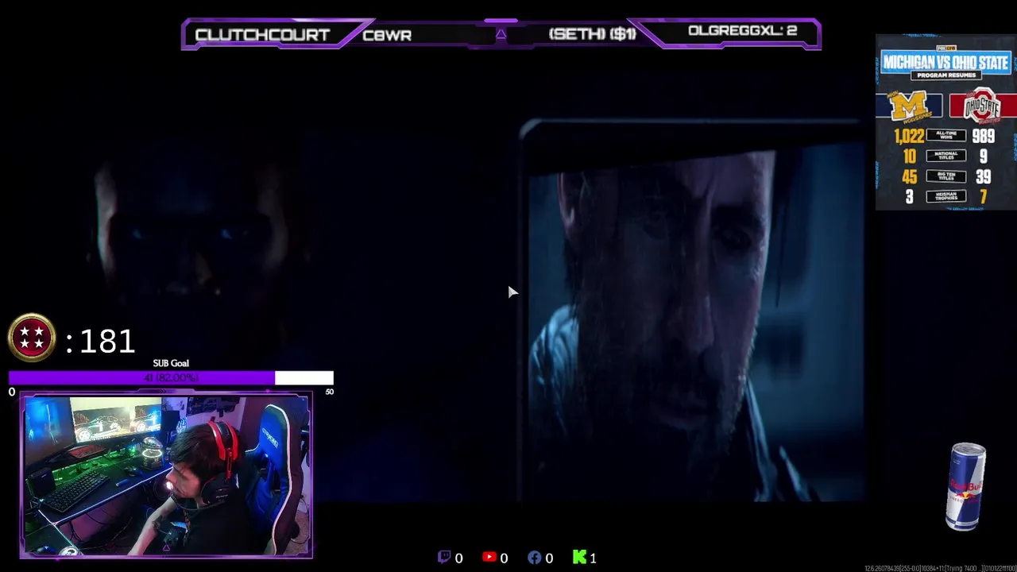
Task: Click the SUB Goal label
Action: click(171, 363)
